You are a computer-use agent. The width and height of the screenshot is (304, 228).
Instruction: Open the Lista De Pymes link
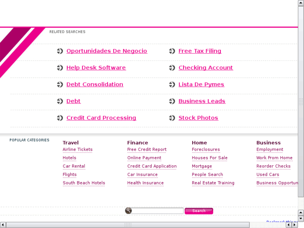pyautogui.click(x=201, y=85)
